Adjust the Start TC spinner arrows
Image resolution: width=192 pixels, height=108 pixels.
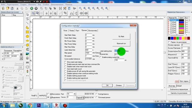188,64
